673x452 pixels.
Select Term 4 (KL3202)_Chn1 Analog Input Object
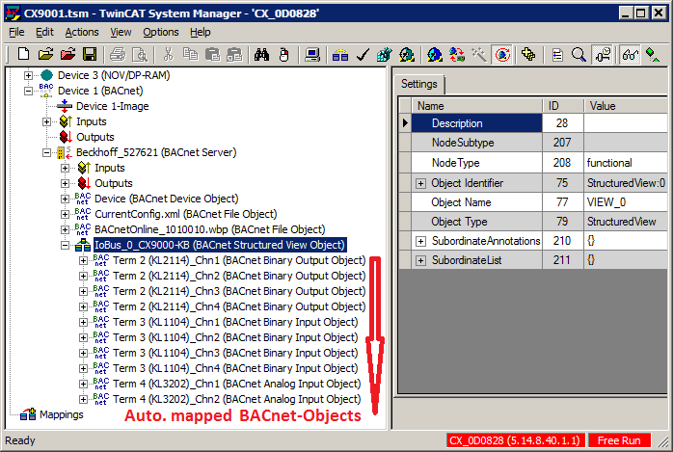click(237, 384)
